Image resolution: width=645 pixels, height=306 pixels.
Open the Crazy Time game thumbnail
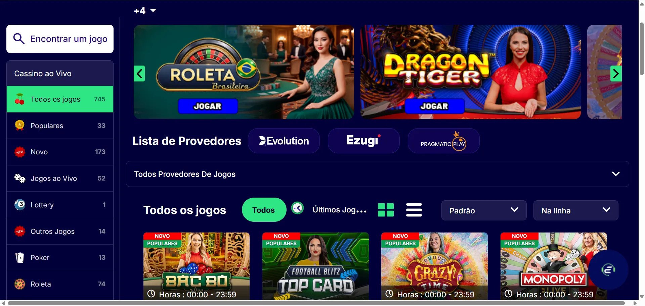tap(434, 266)
